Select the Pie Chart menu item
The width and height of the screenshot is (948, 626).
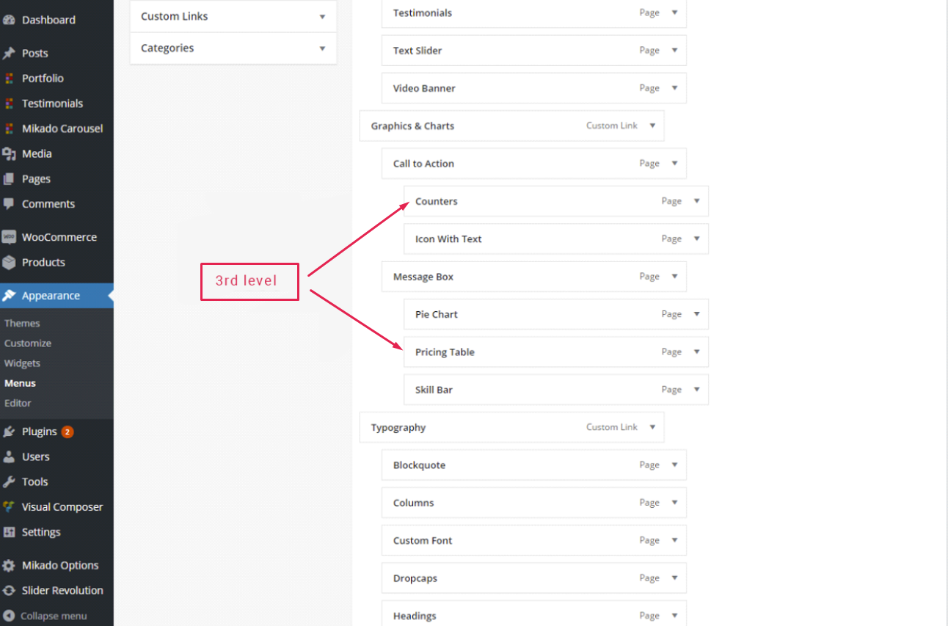pyautogui.click(x=437, y=314)
